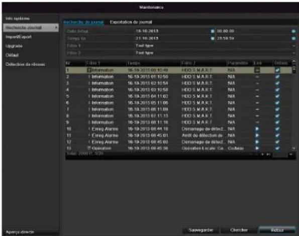Open details icon for log row 6
Viewport: 299px width, 236px height.
tap(277, 103)
